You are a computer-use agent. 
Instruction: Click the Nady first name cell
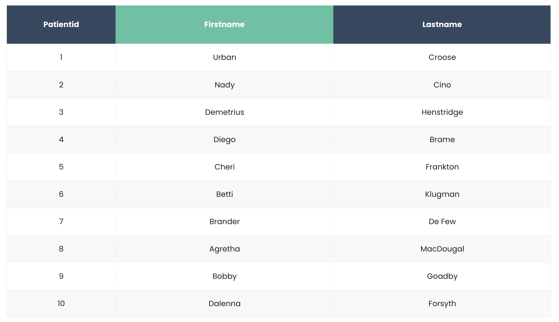coord(224,85)
